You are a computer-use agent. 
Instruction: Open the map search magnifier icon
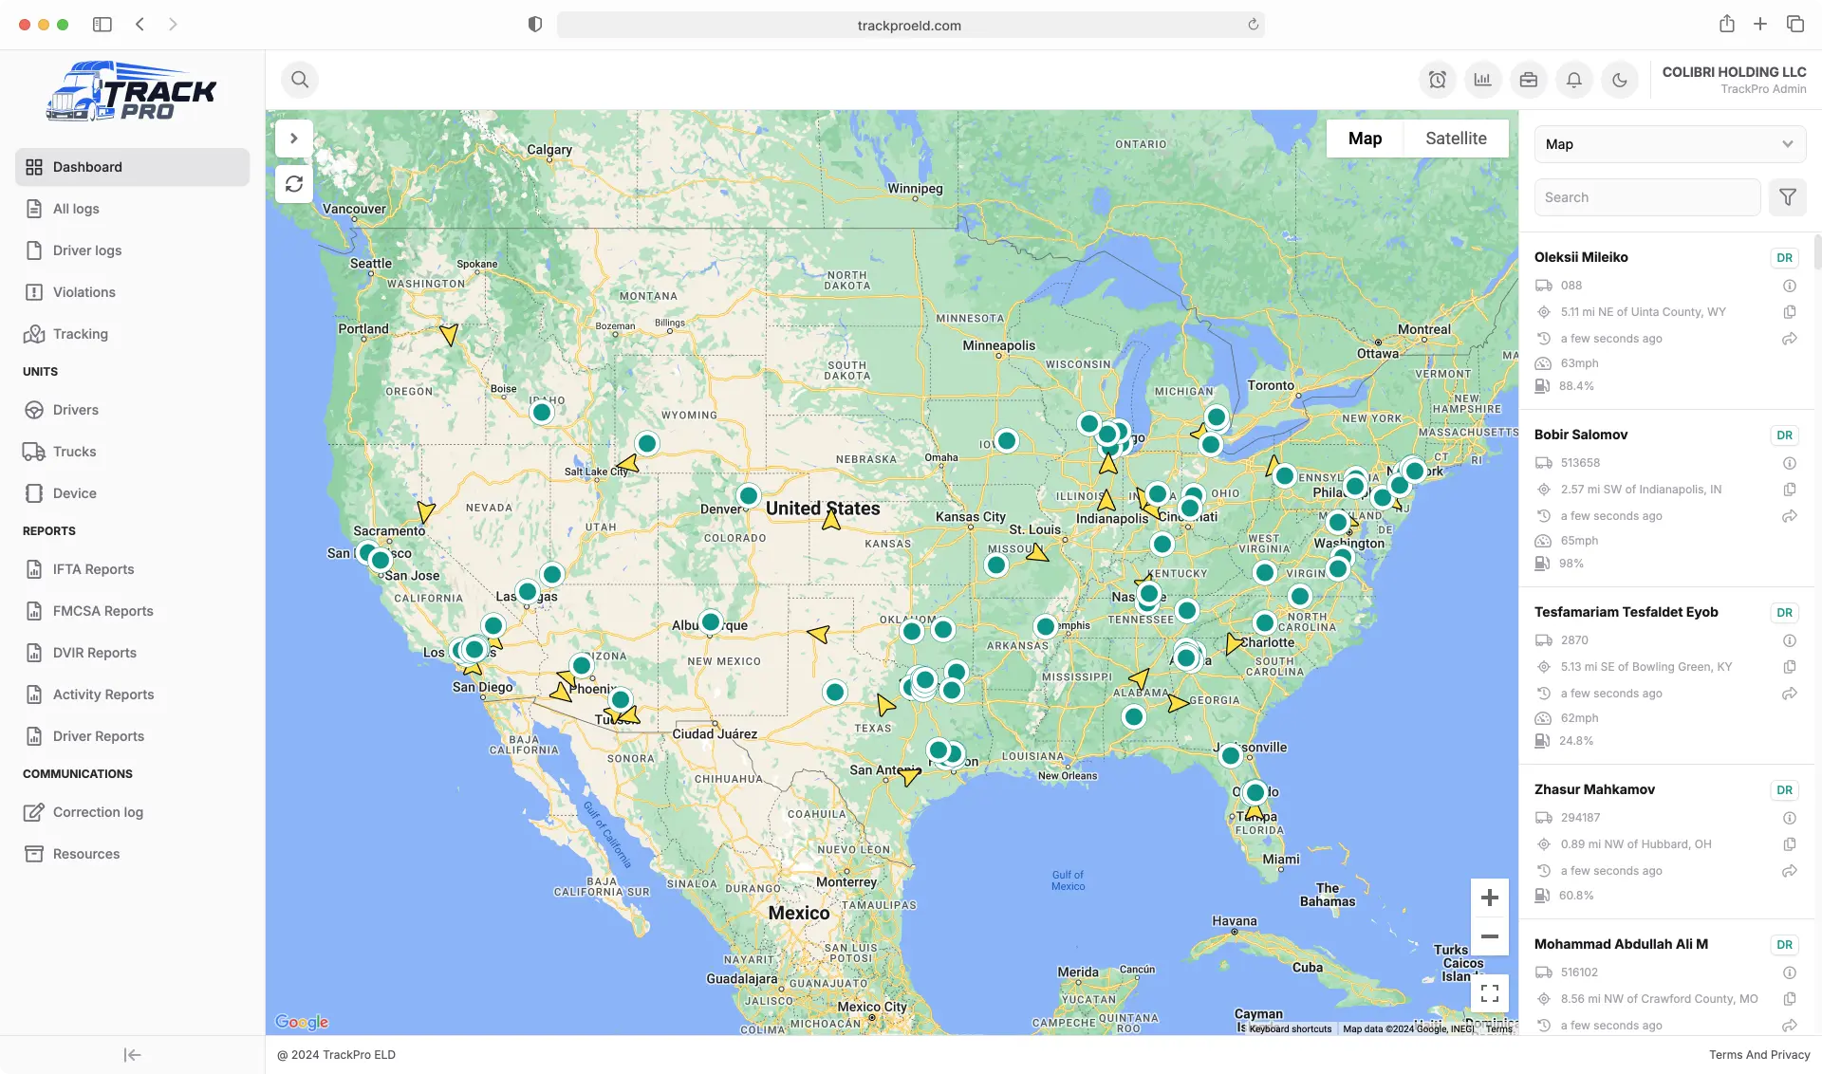pyautogui.click(x=300, y=80)
